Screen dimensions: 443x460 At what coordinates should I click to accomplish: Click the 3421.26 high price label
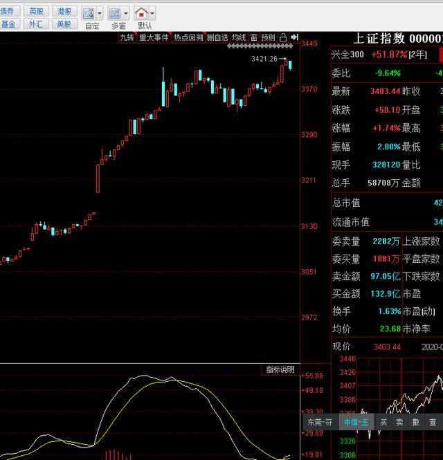point(264,59)
